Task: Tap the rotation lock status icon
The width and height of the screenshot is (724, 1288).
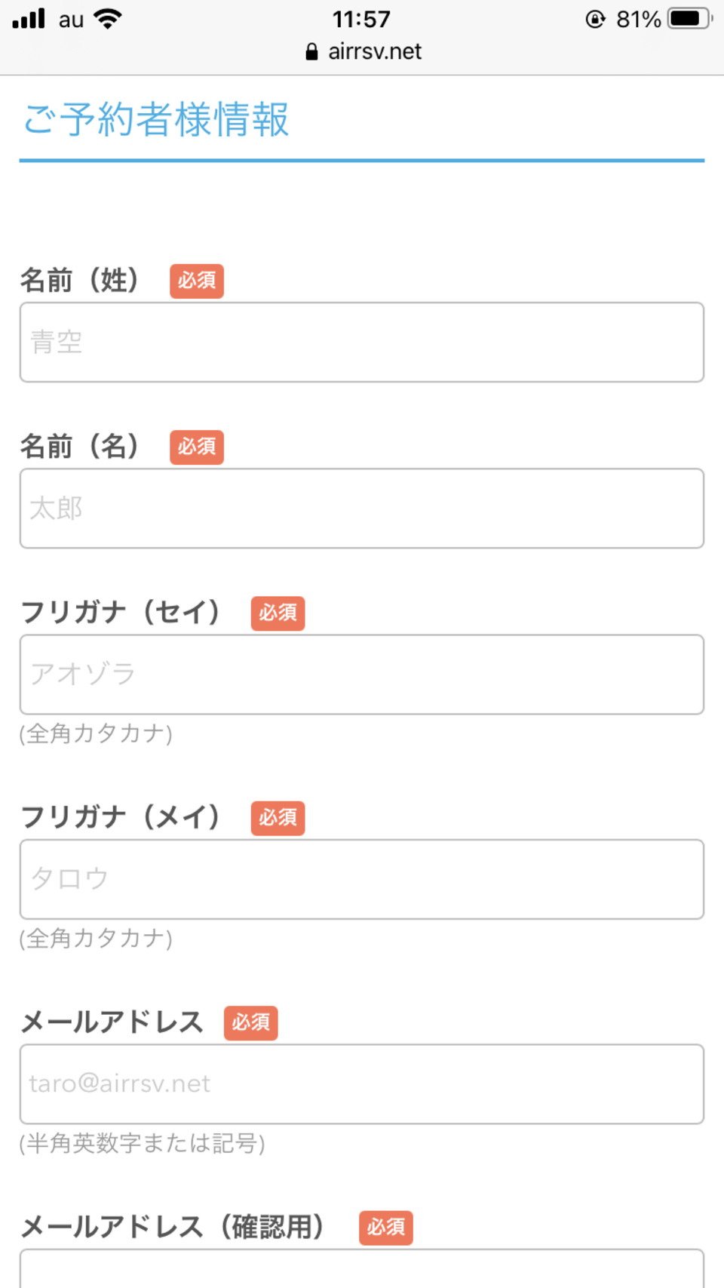Action: click(x=595, y=19)
